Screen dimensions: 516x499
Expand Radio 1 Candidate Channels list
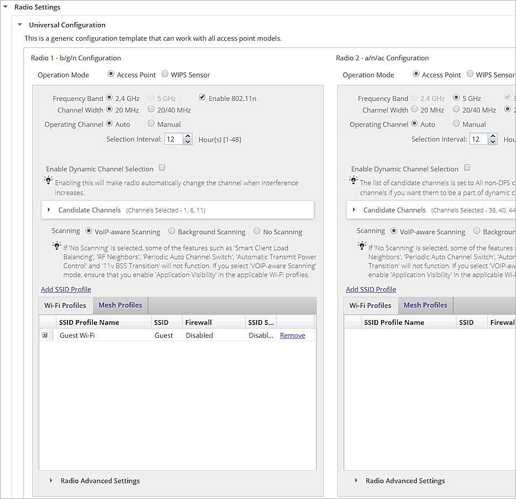49,210
